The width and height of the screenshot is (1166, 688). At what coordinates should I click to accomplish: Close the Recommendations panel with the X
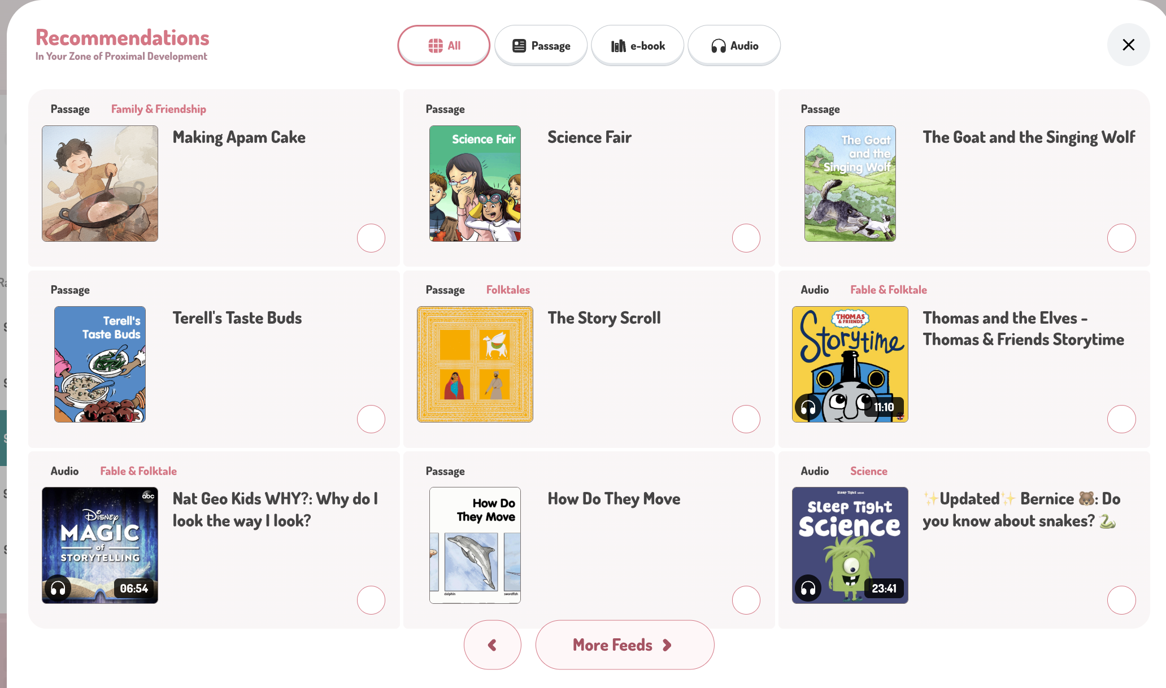[1128, 45]
